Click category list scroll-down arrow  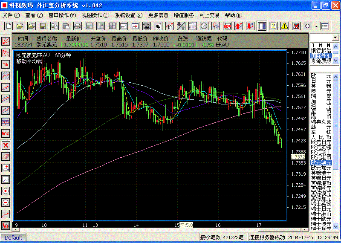click(336, 60)
